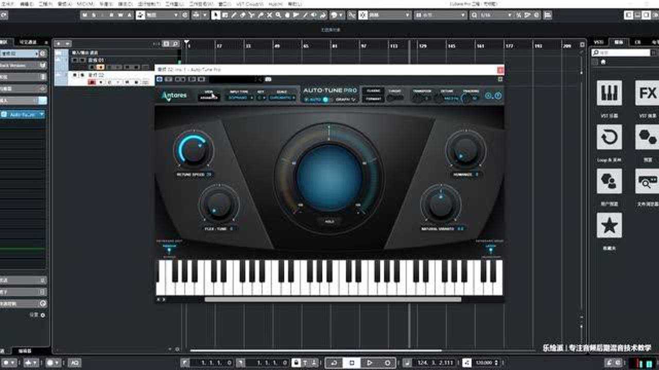Image resolution: width=659 pixels, height=370 pixels.
Task: Open the Auto-Tune insert slot dropdown arrow
Action: [x=42, y=115]
